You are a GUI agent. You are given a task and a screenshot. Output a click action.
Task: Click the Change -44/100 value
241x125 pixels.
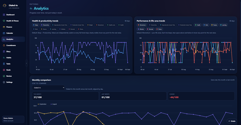[174, 98]
